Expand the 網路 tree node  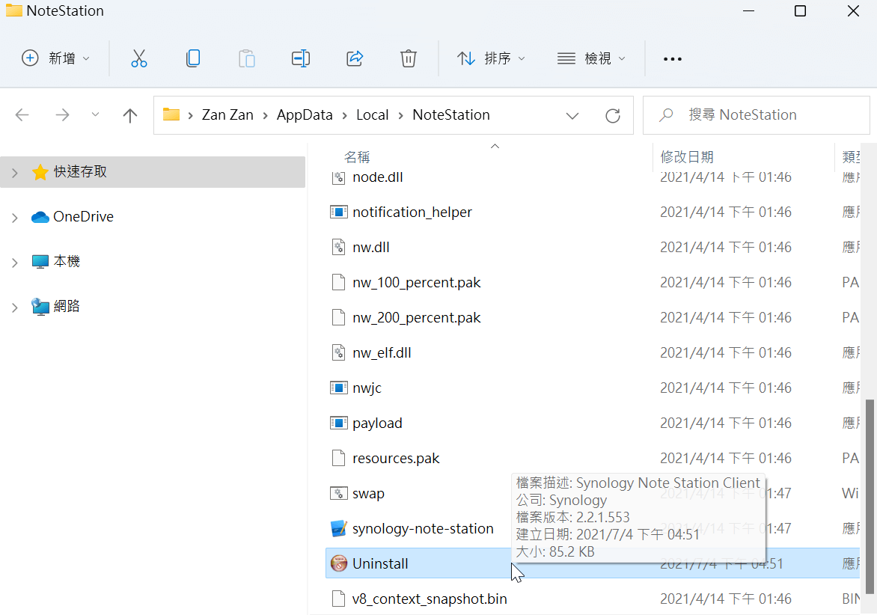tap(15, 307)
